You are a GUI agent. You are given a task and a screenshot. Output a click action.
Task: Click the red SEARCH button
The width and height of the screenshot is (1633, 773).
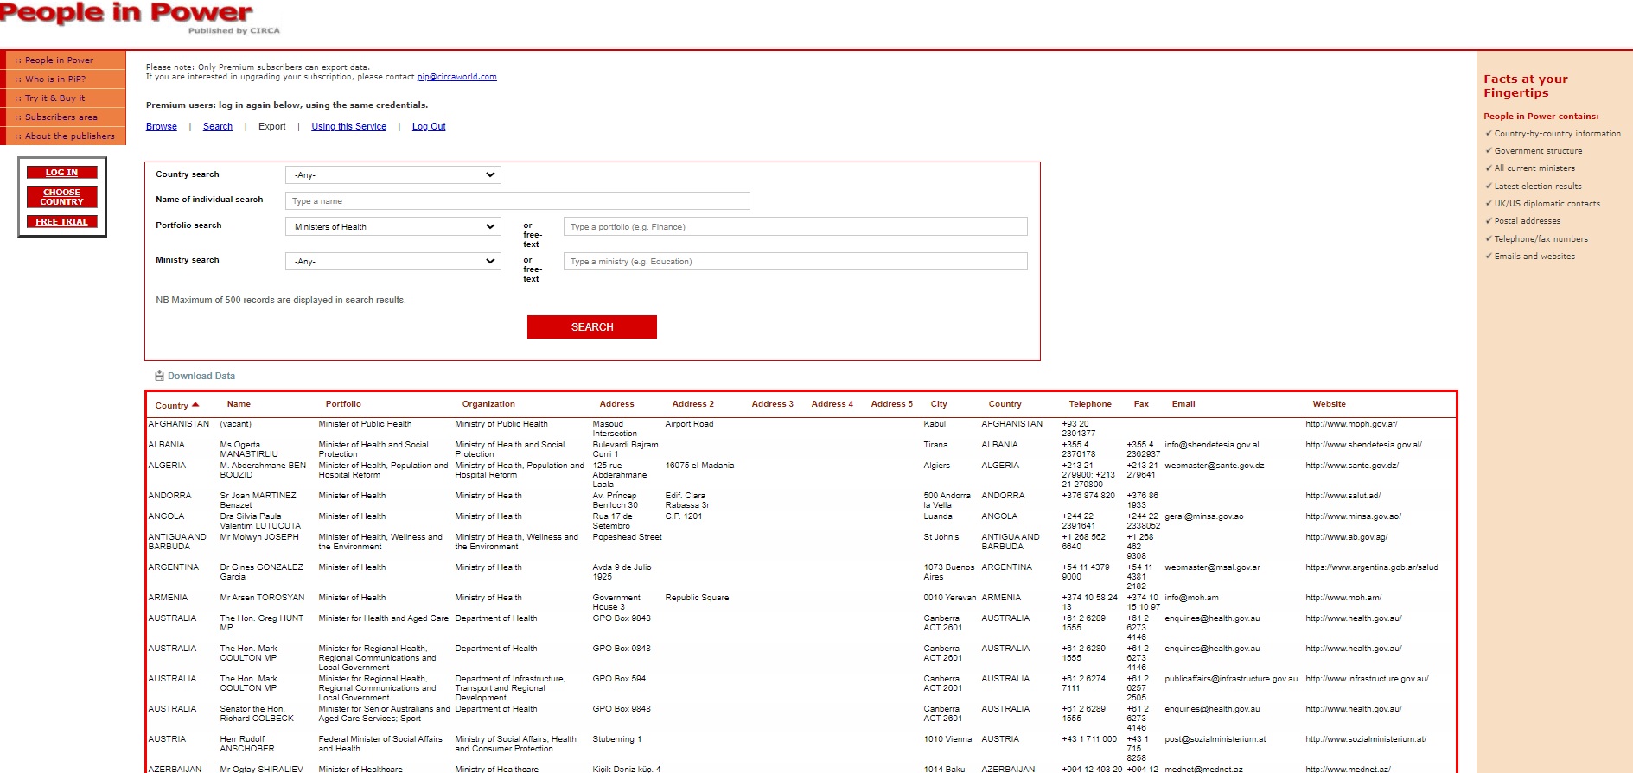point(592,326)
